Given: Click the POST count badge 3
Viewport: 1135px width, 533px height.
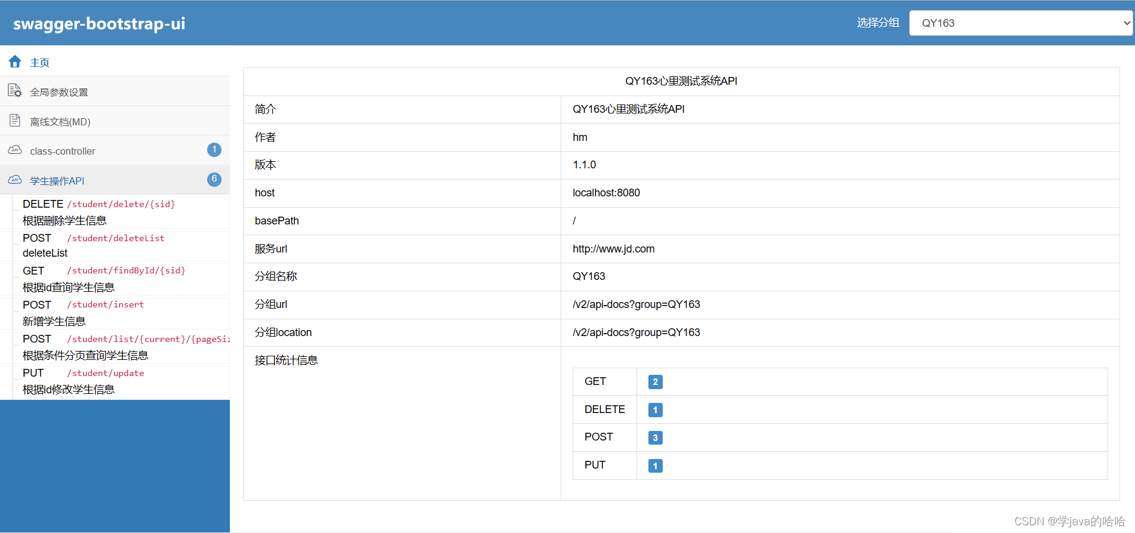Looking at the screenshot, I should pyautogui.click(x=655, y=438).
